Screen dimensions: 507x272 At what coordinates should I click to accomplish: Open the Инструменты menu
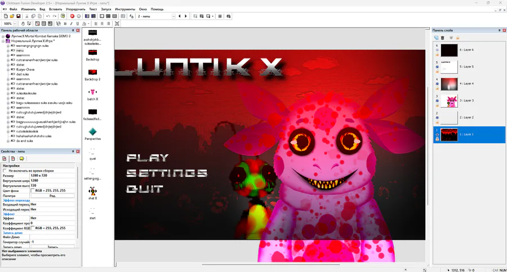pos(125,9)
